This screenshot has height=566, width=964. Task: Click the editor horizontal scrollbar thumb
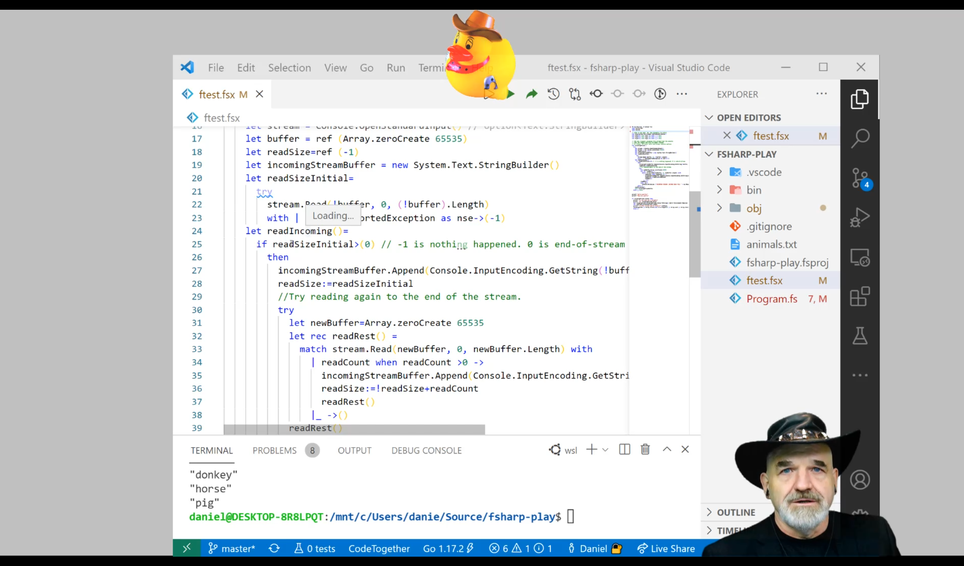pos(354,429)
